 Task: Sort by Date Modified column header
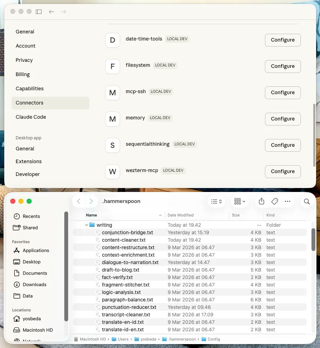(180, 215)
